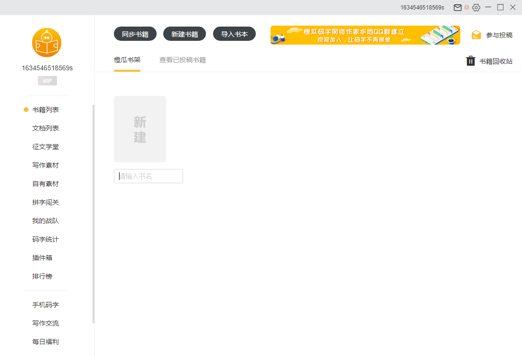Click the 导入书本 button

click(x=234, y=34)
